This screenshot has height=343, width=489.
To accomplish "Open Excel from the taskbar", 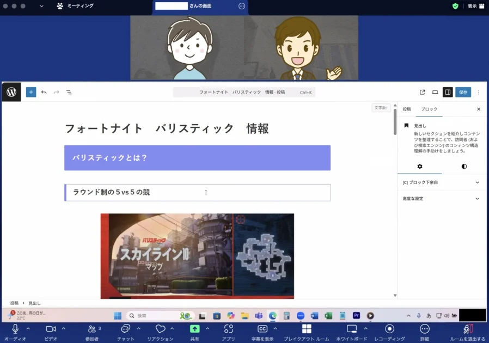I will [x=328, y=316].
